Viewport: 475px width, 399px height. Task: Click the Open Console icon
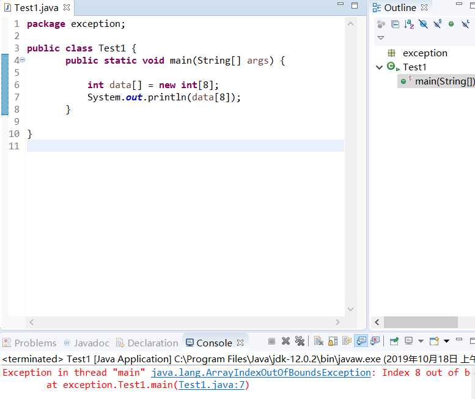[x=434, y=341]
